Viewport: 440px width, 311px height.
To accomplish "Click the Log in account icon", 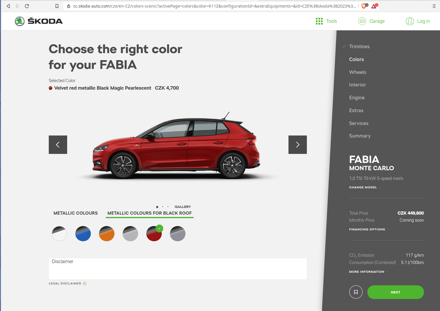I will [410, 21].
